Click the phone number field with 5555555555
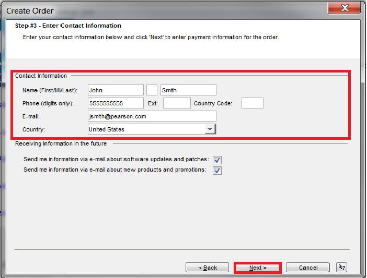This screenshot has height=278, width=367. (116, 103)
